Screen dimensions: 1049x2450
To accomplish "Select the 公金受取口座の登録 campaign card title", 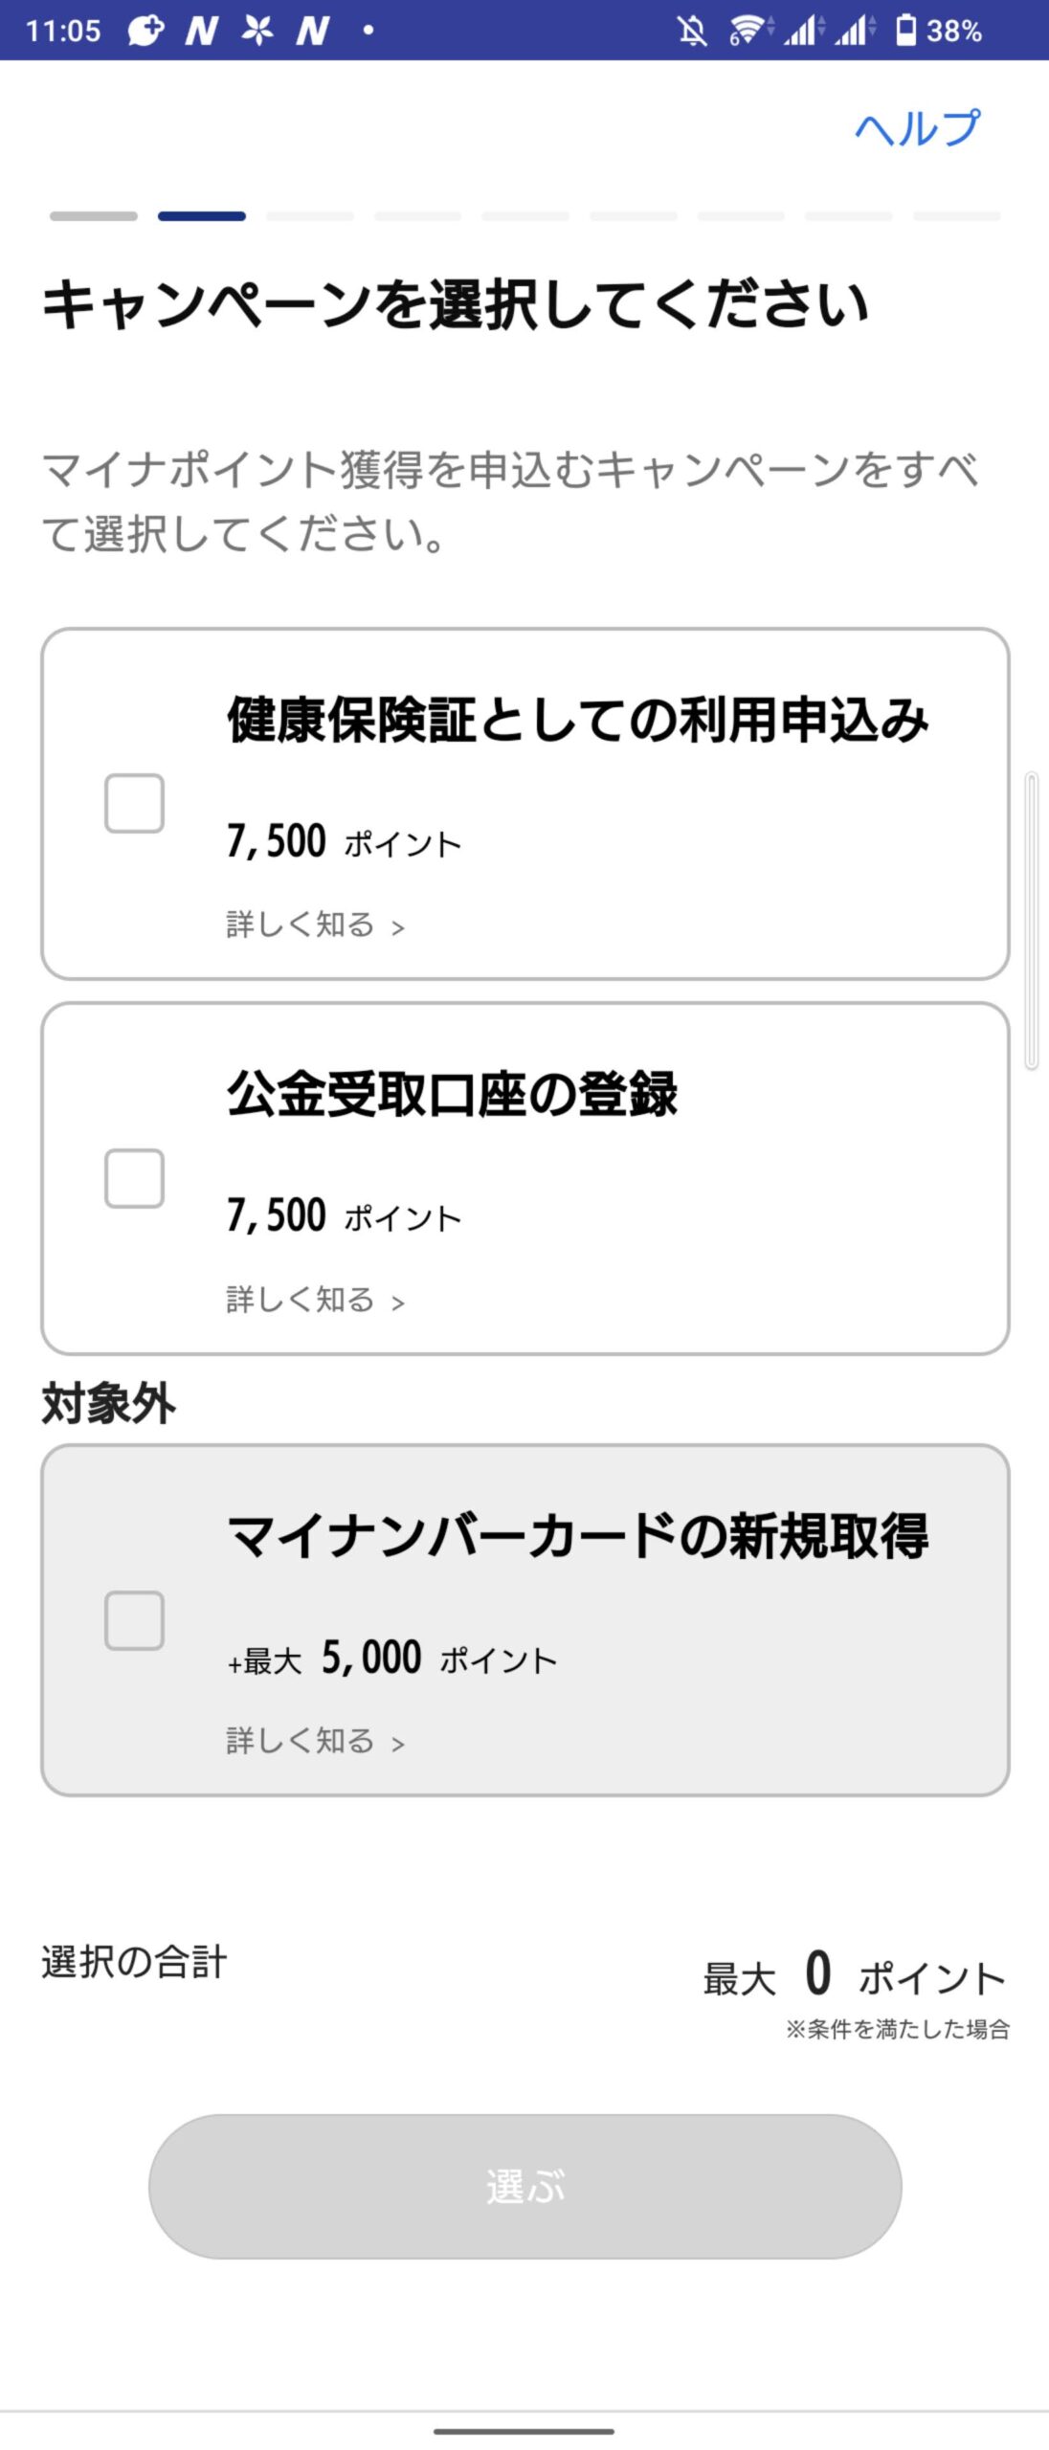I will (452, 1094).
